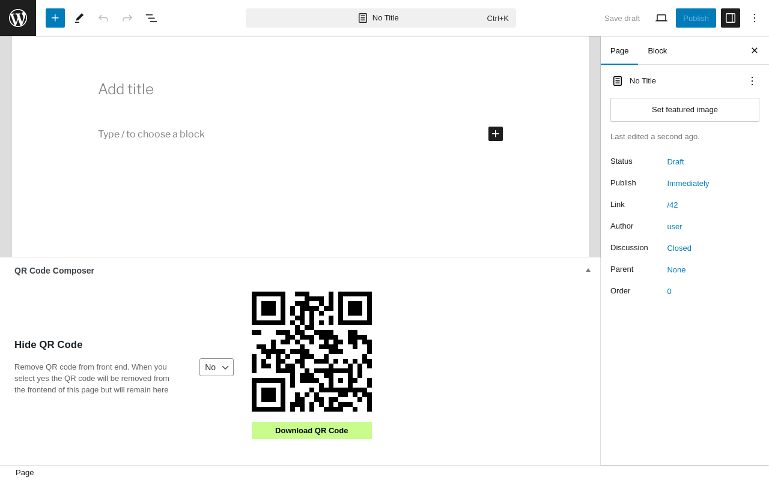Screen dimensions: 769x480
Task: Click the page icon beside No Title in sidebar
Action: [618, 81]
